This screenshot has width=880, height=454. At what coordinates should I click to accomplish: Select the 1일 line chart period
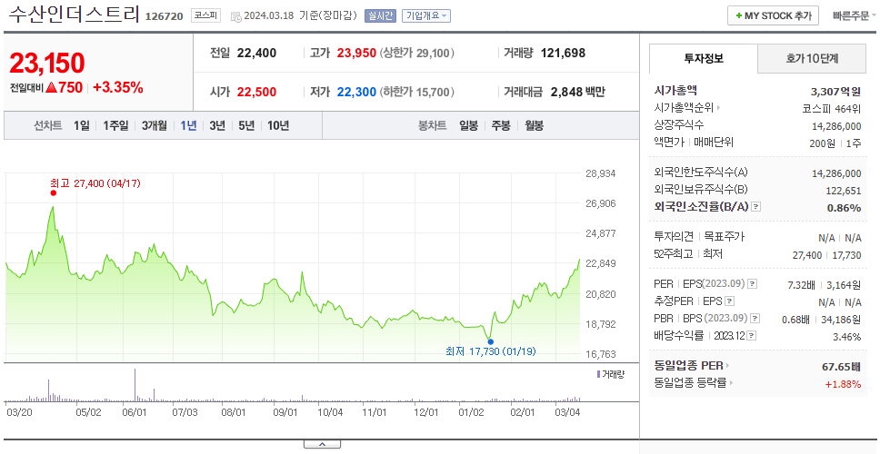point(82,125)
